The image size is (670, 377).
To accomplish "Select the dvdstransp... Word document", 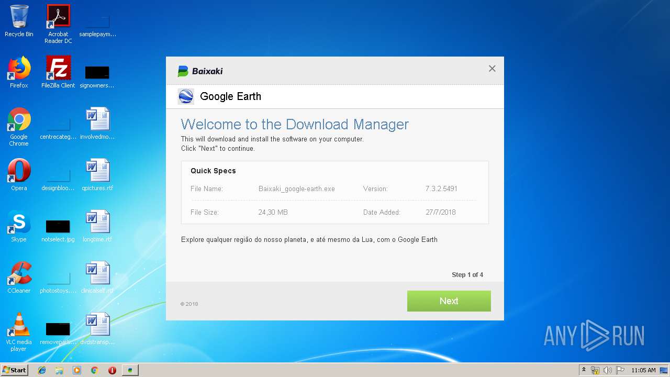I will click(x=97, y=329).
